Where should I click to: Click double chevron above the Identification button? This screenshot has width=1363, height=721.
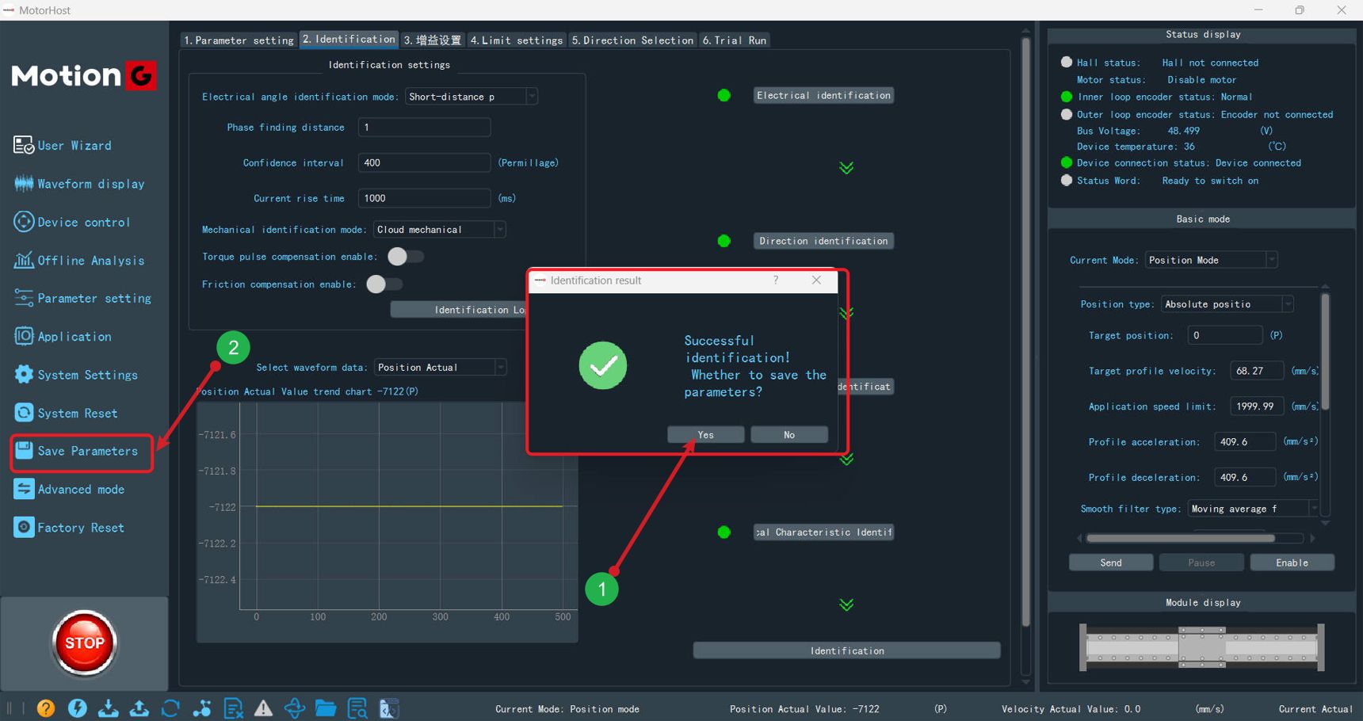click(846, 605)
